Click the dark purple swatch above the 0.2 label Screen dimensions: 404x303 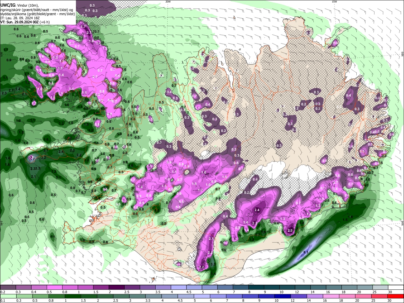click(x=8, y=288)
